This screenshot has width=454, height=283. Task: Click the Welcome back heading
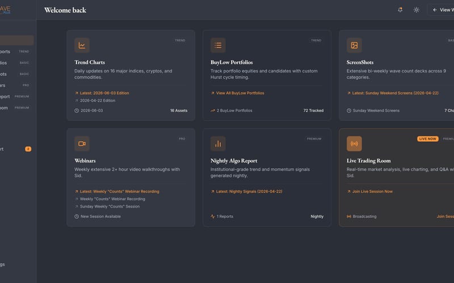click(65, 10)
